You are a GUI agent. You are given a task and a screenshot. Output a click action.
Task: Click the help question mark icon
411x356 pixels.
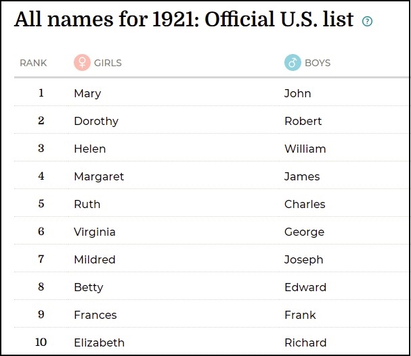click(368, 21)
